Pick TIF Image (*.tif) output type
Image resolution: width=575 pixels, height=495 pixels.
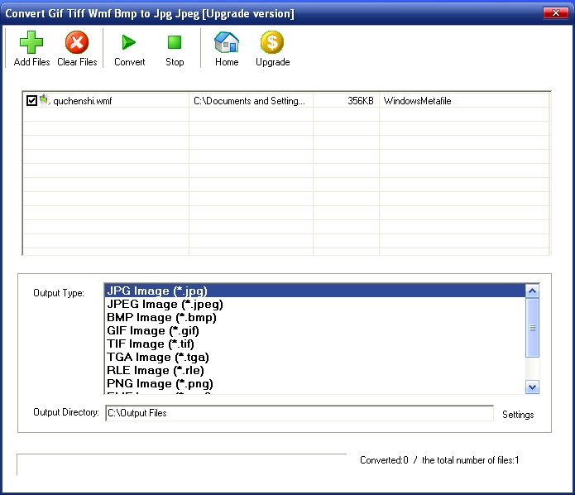tap(315, 344)
